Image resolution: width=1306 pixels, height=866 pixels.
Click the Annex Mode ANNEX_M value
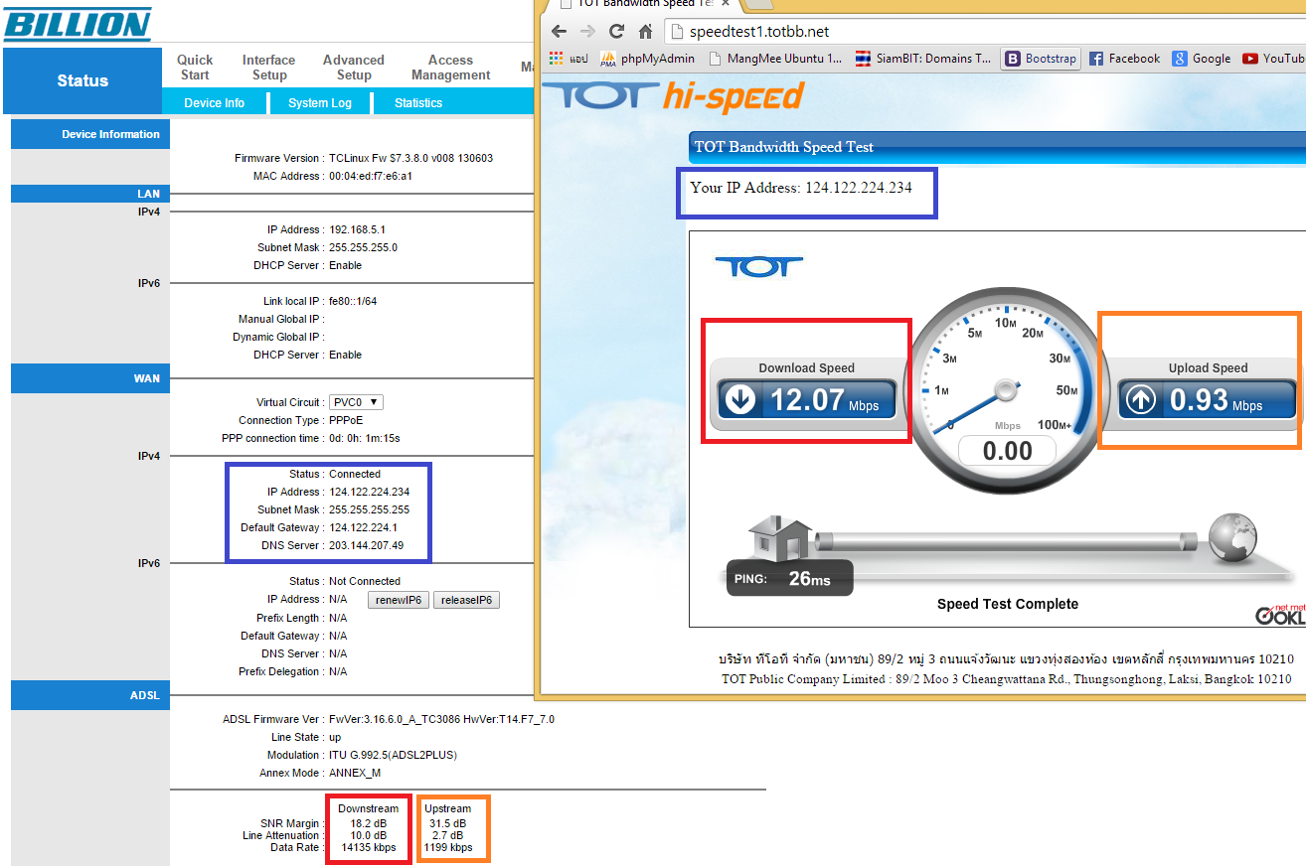(357, 773)
